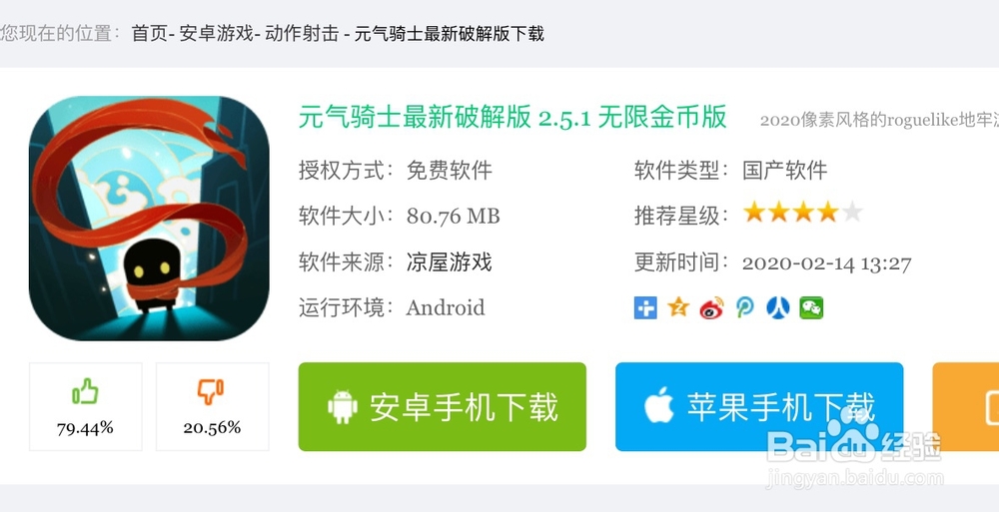Viewport: 999px width, 512px height.
Task: Click the Apple logo on the blue button
Action: pos(658,405)
